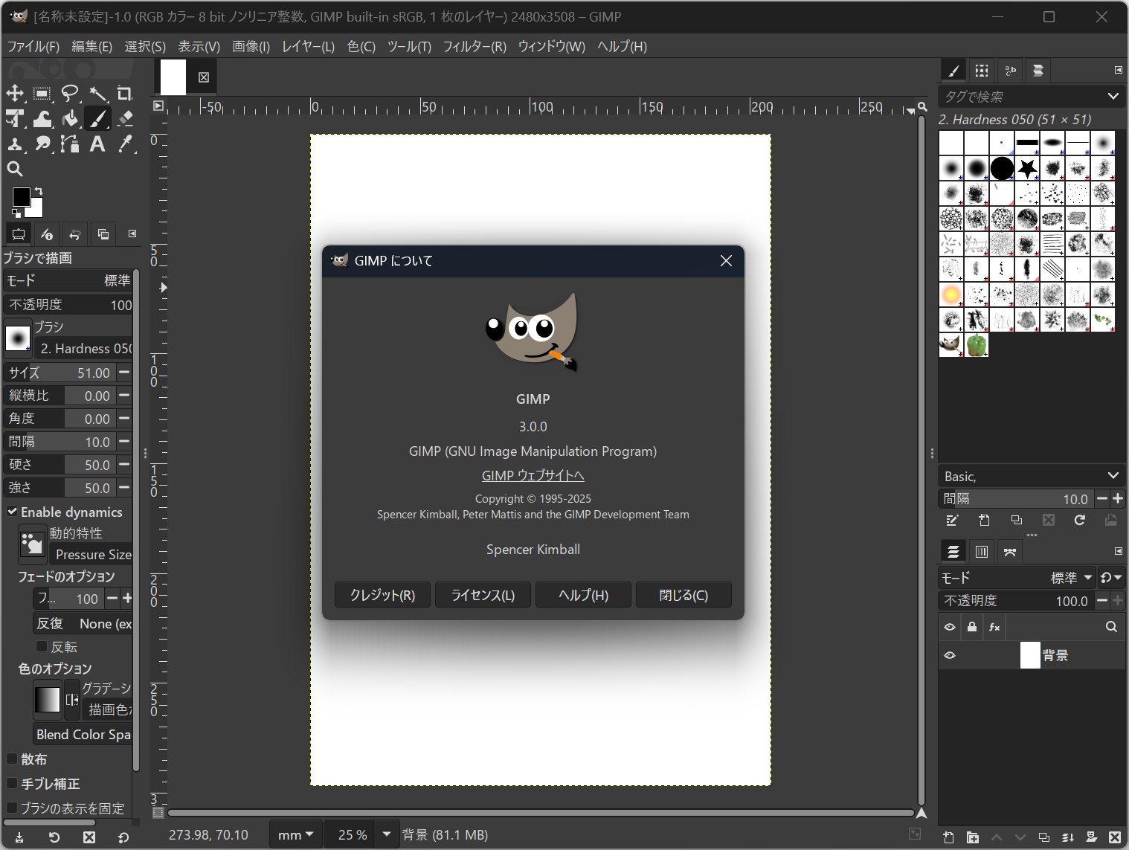Image resolution: width=1129 pixels, height=850 pixels.
Task: Open the 25% zoom level dropdown
Action: point(386,834)
